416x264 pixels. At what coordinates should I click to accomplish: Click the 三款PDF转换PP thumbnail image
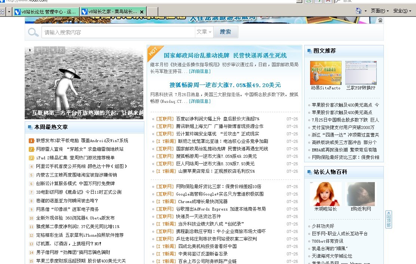pyautogui.click(x=361, y=73)
